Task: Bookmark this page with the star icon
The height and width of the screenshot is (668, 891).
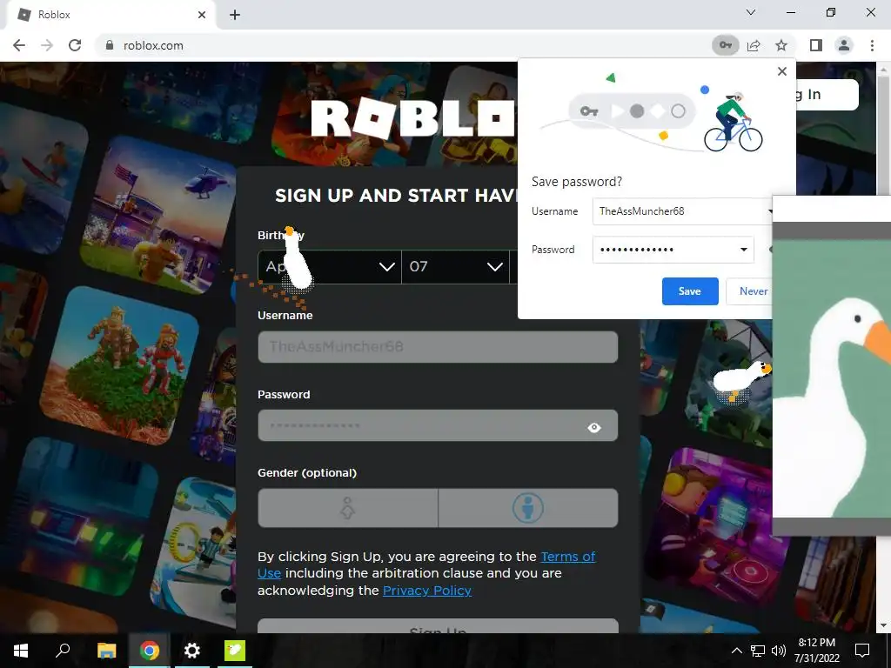Action: pos(781,45)
